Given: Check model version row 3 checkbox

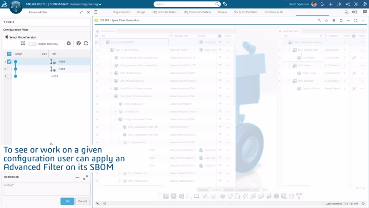Looking at the screenshot, I should [x=9, y=76].
